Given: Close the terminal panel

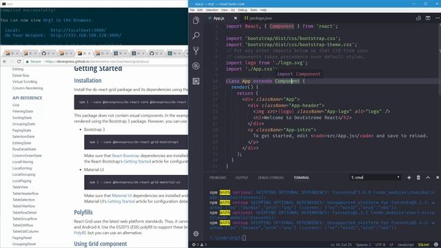Looking at the screenshot, I should click(438, 178).
